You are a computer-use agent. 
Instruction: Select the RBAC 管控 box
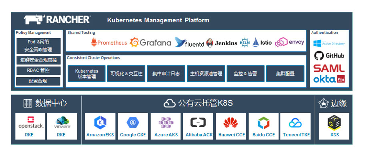pos(38,71)
